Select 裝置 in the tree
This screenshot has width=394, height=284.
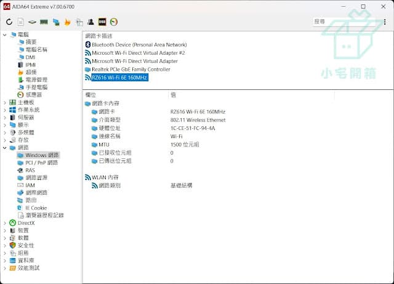click(x=23, y=230)
